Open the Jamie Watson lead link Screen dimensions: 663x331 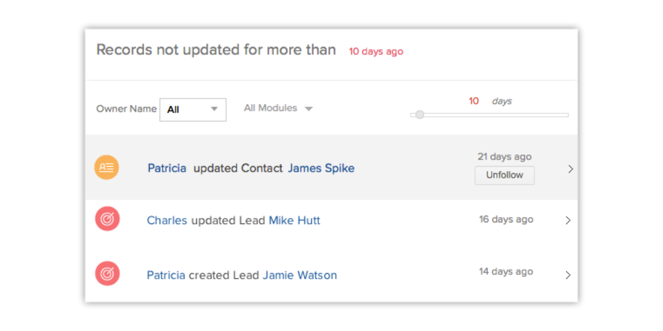coord(299,275)
